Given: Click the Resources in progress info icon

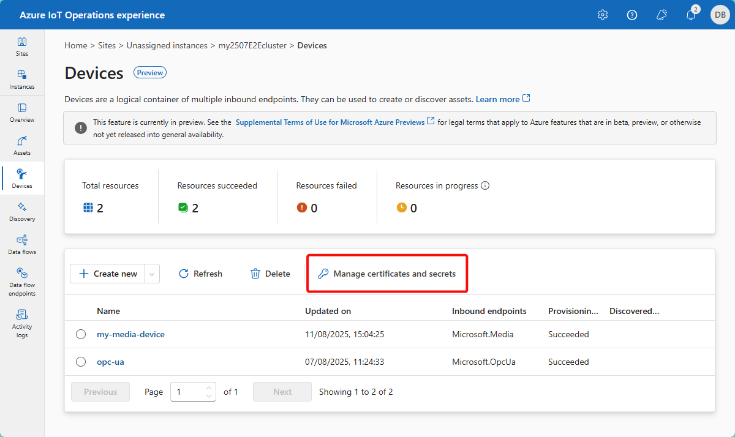Looking at the screenshot, I should click(485, 185).
